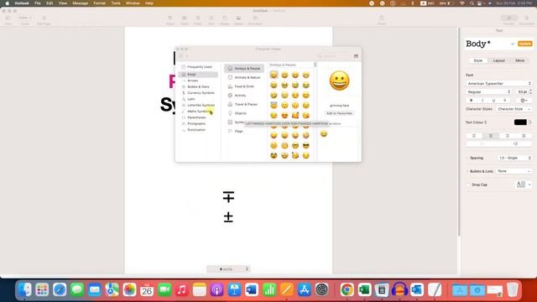The image size is (537, 302).
Task: Click the Comment toolbar icon
Action: tap(255, 18)
